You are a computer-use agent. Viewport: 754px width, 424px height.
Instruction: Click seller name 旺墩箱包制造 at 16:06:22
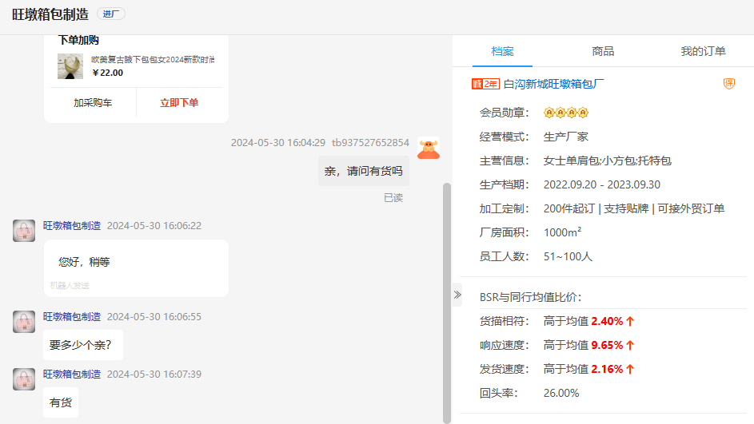(x=72, y=226)
